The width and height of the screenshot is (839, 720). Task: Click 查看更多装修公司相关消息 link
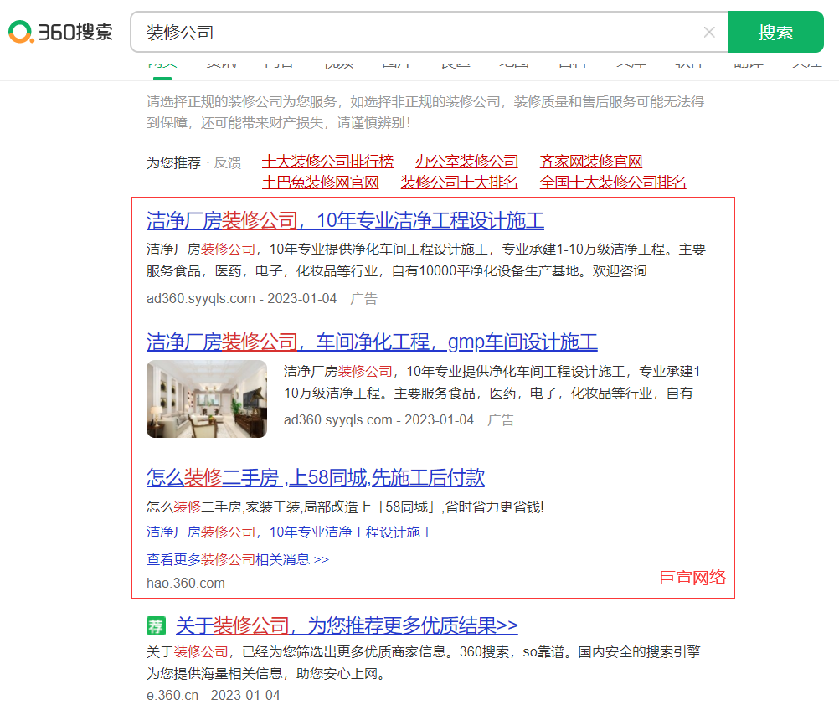(237, 559)
